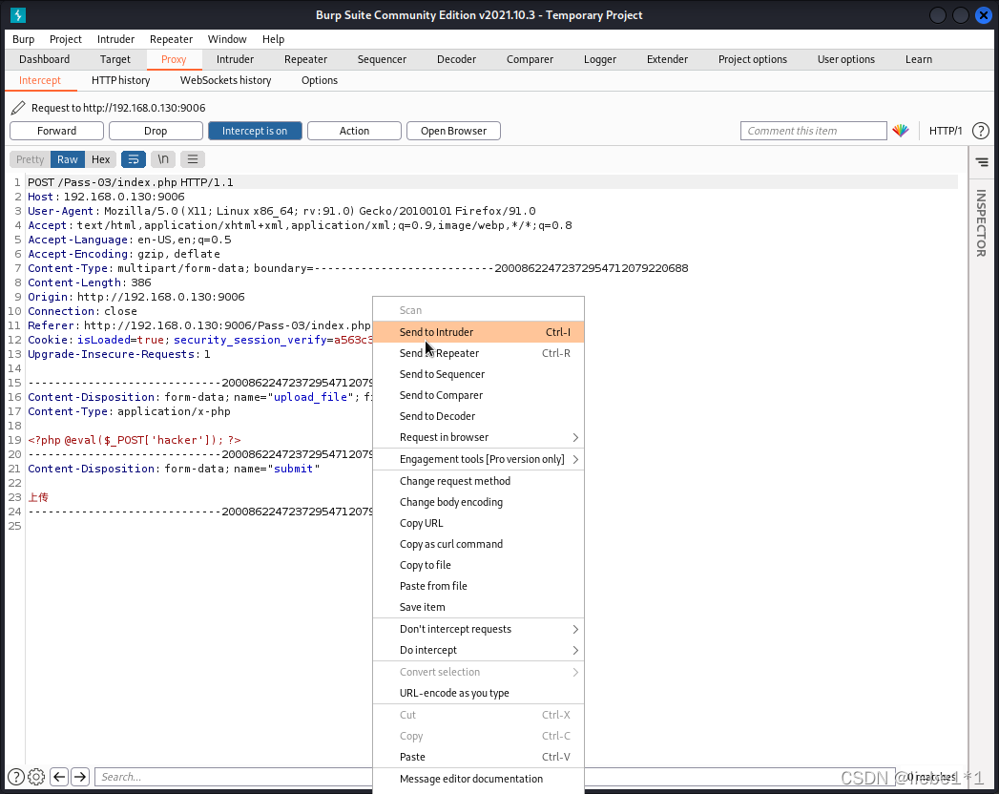Image resolution: width=999 pixels, height=794 pixels.
Task: Open the HTTP/1 protocol selector
Action: click(x=946, y=131)
